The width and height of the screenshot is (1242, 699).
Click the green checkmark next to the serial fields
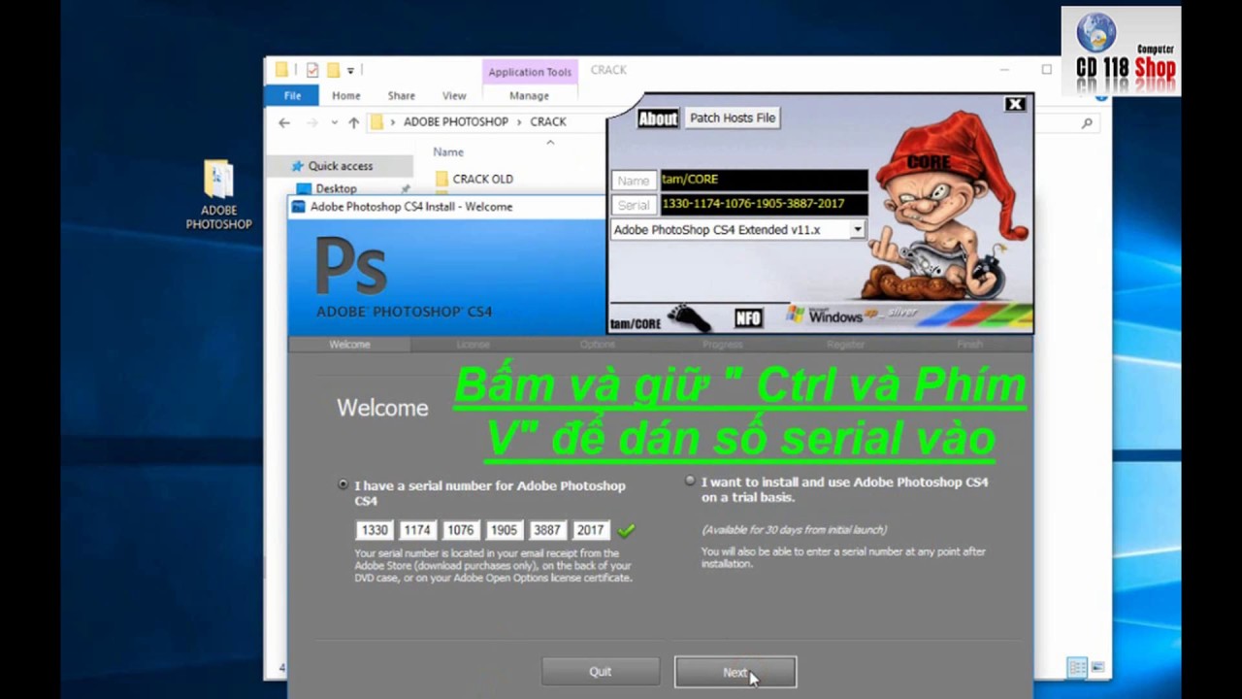627,530
